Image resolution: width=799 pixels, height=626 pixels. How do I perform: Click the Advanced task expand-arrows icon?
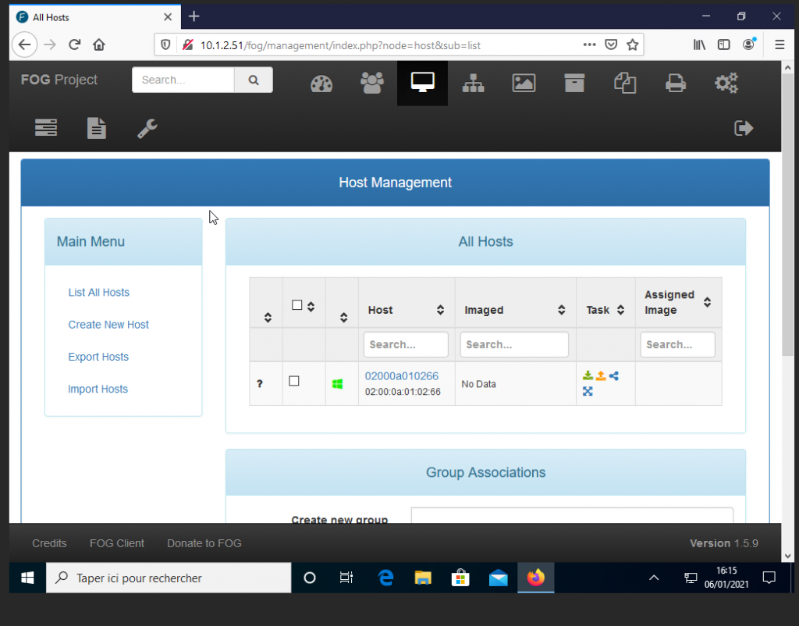tap(588, 391)
